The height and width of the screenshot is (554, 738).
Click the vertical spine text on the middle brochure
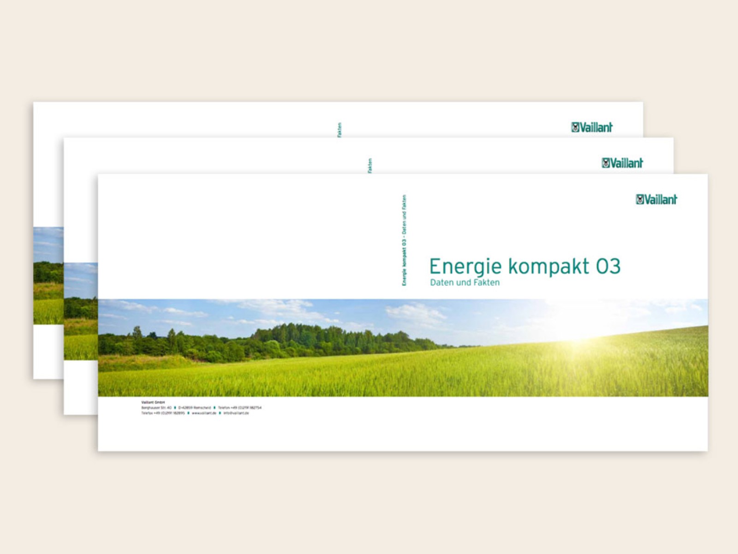[370, 166]
